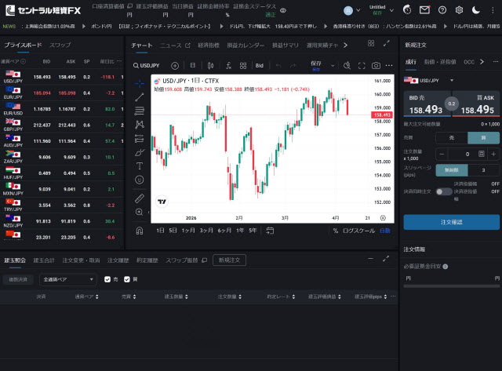Open the 注文履歴 tab
502x371 pixels.
pyautogui.click(x=118, y=260)
